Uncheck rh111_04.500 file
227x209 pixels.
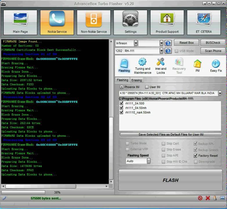(121, 103)
